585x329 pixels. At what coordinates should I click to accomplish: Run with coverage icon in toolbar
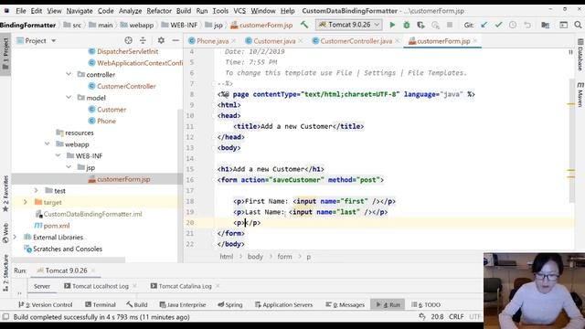(420, 25)
